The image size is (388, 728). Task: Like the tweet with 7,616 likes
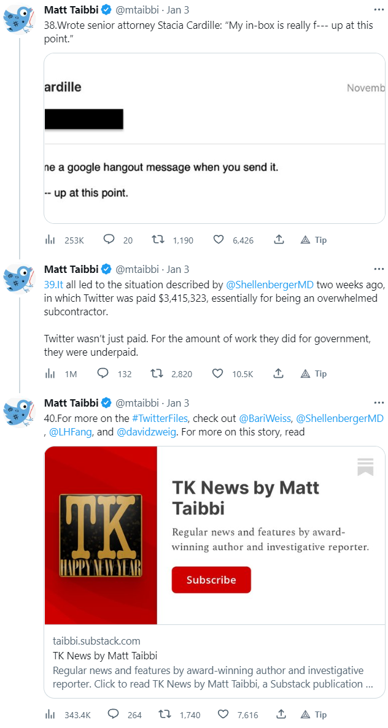coord(219,715)
